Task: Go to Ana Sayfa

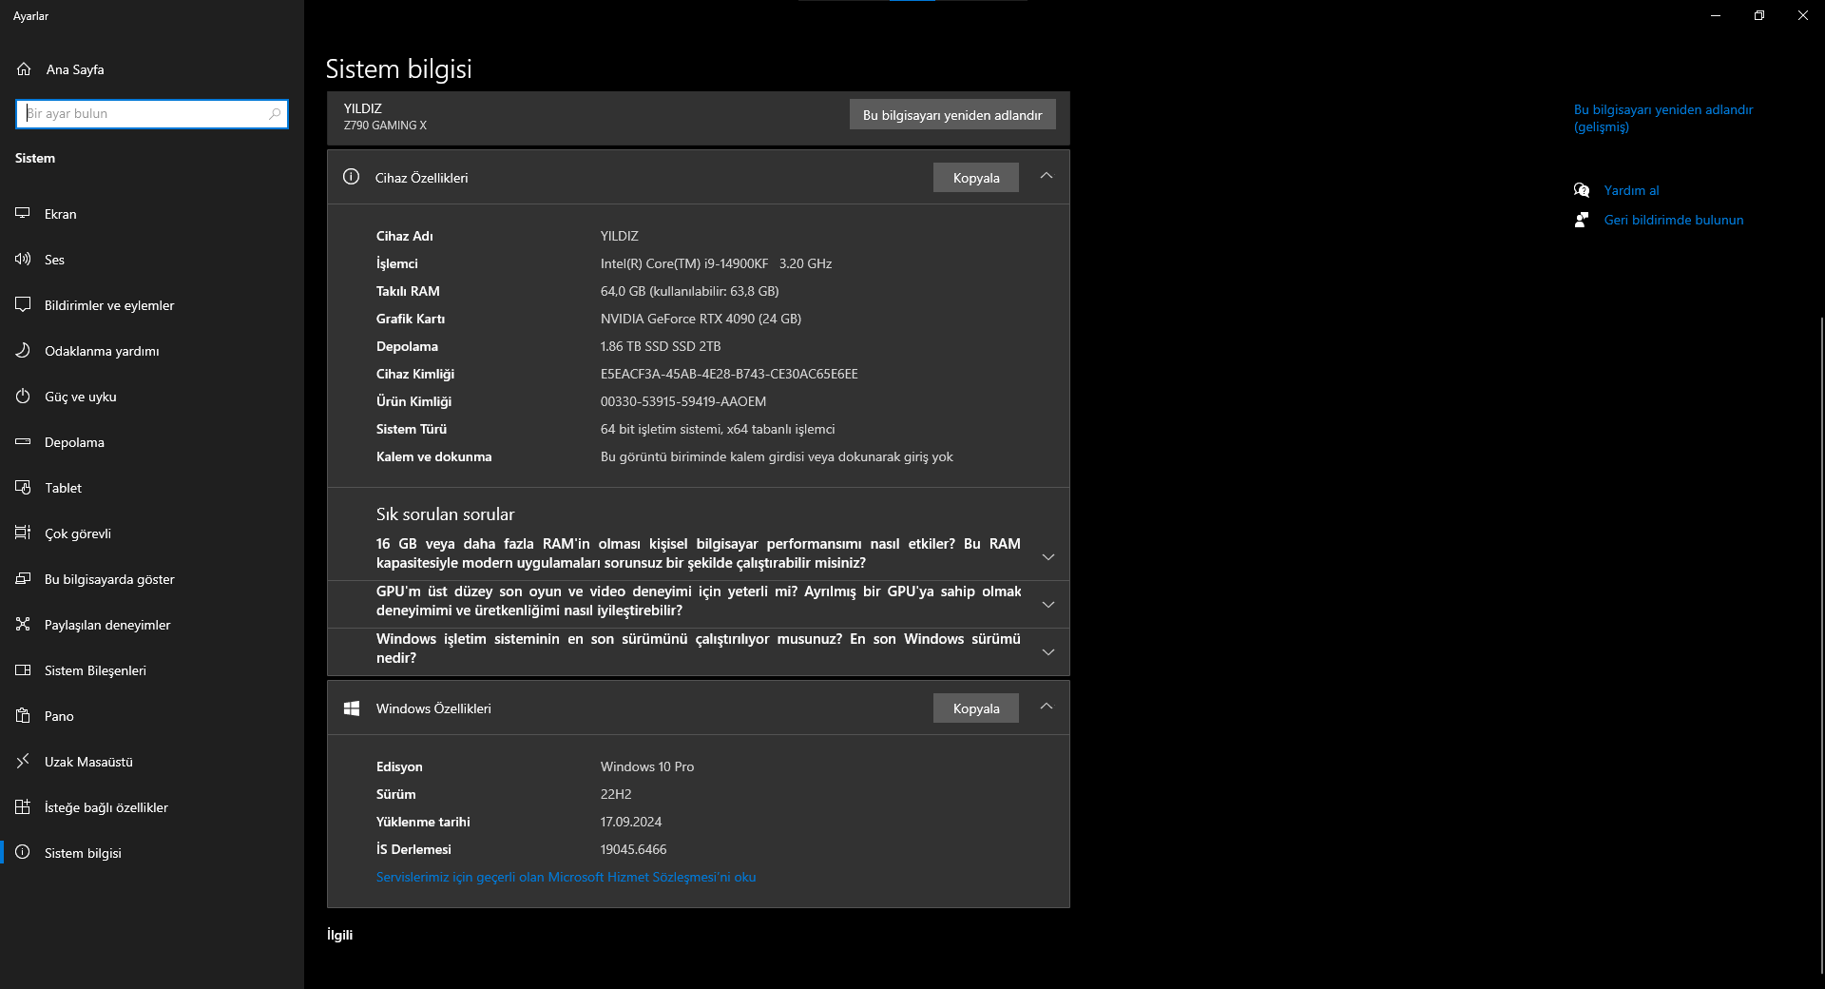Action: coord(152,69)
